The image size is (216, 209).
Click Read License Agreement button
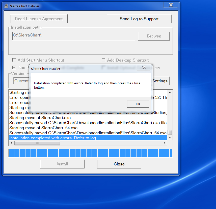pos(39,19)
